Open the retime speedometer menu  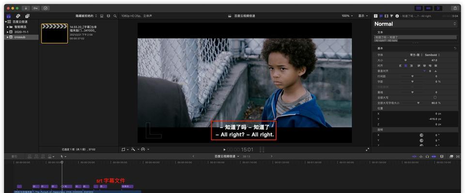tap(145, 149)
